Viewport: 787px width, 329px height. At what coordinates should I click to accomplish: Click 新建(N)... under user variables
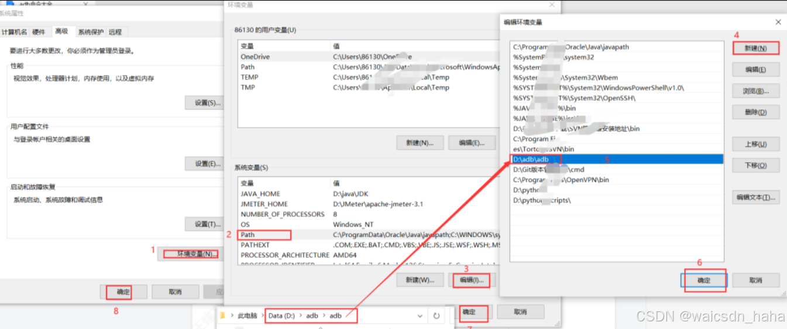click(x=420, y=143)
